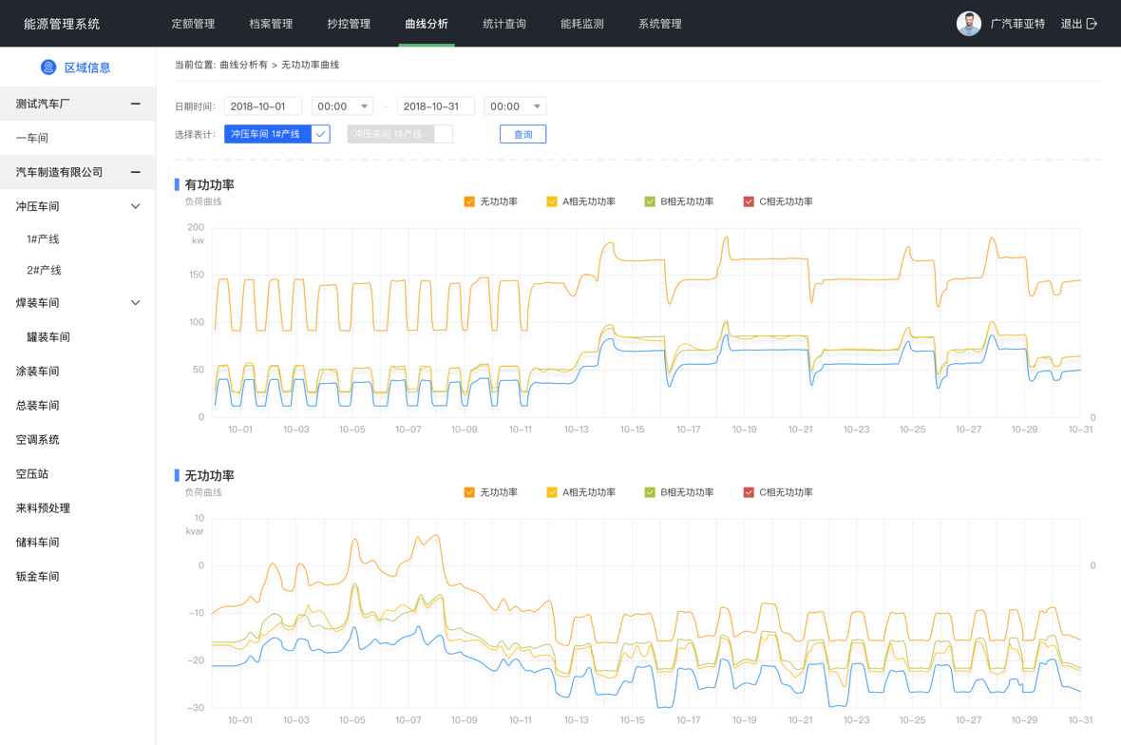Collapse 测试汽车厂 with the minus icon

click(135, 104)
